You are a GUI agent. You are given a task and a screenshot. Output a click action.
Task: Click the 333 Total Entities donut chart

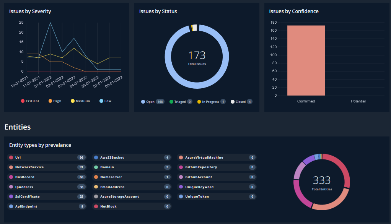(321, 182)
